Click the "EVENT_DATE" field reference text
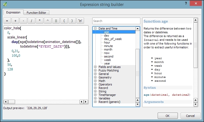Screen dimensions: 204x122 [51, 46]
